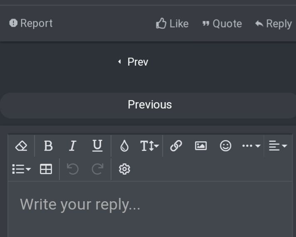The width and height of the screenshot is (296, 237).
Task: Go to the Prev page link
Action: [x=133, y=62]
